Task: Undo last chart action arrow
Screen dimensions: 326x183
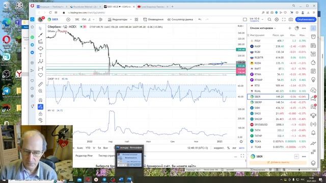Action: pos(200,19)
